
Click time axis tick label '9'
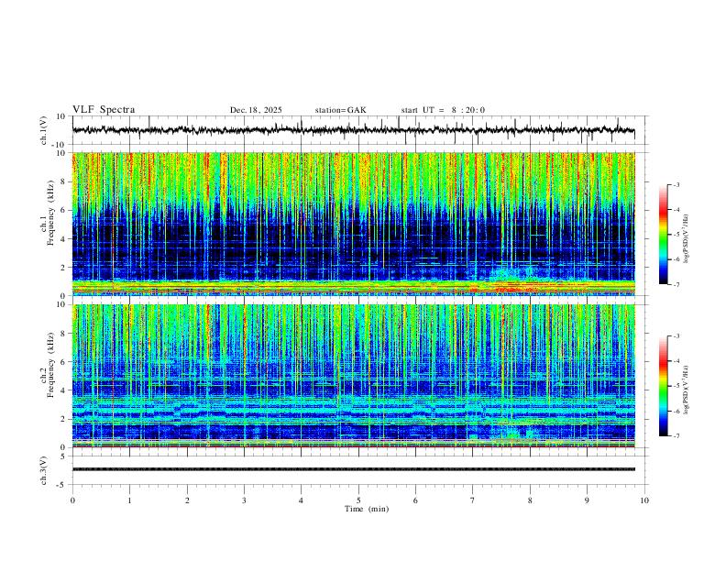pyautogui.click(x=587, y=500)
